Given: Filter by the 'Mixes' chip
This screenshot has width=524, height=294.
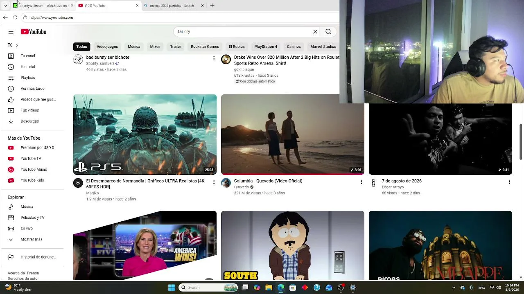Looking at the screenshot, I should (x=155, y=47).
